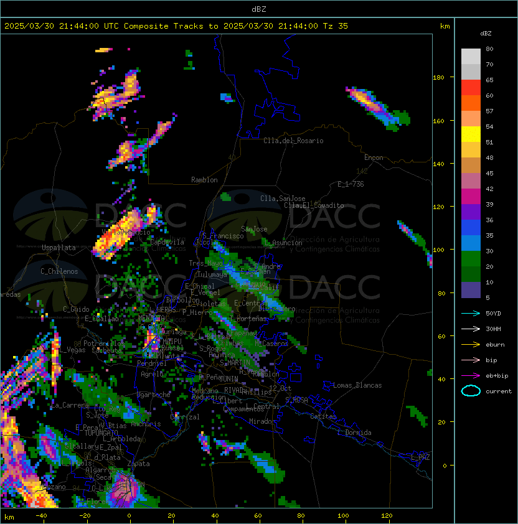The width and height of the screenshot is (518, 524).
Task: Select the pink bip arrow symbol
Action: click(x=471, y=360)
